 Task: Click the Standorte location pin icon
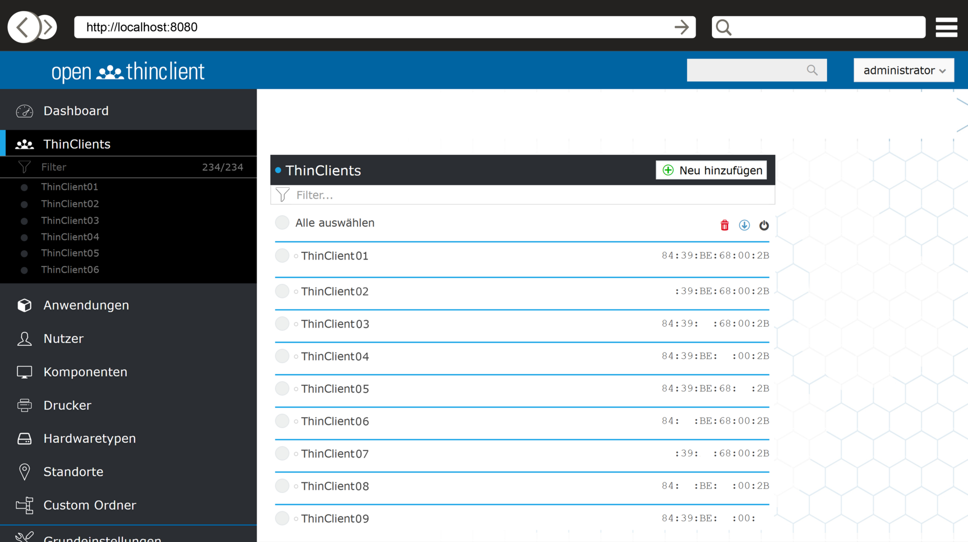pyautogui.click(x=24, y=471)
